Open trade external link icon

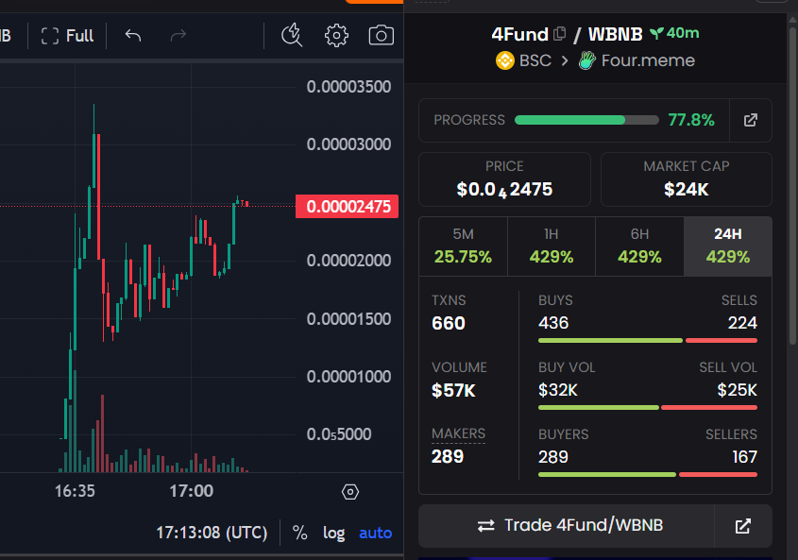pyautogui.click(x=743, y=526)
